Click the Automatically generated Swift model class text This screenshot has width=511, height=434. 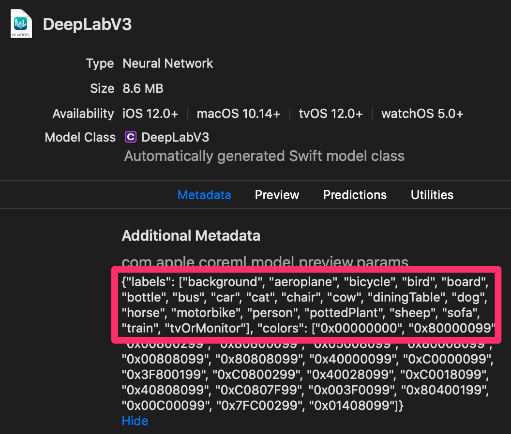(x=264, y=156)
